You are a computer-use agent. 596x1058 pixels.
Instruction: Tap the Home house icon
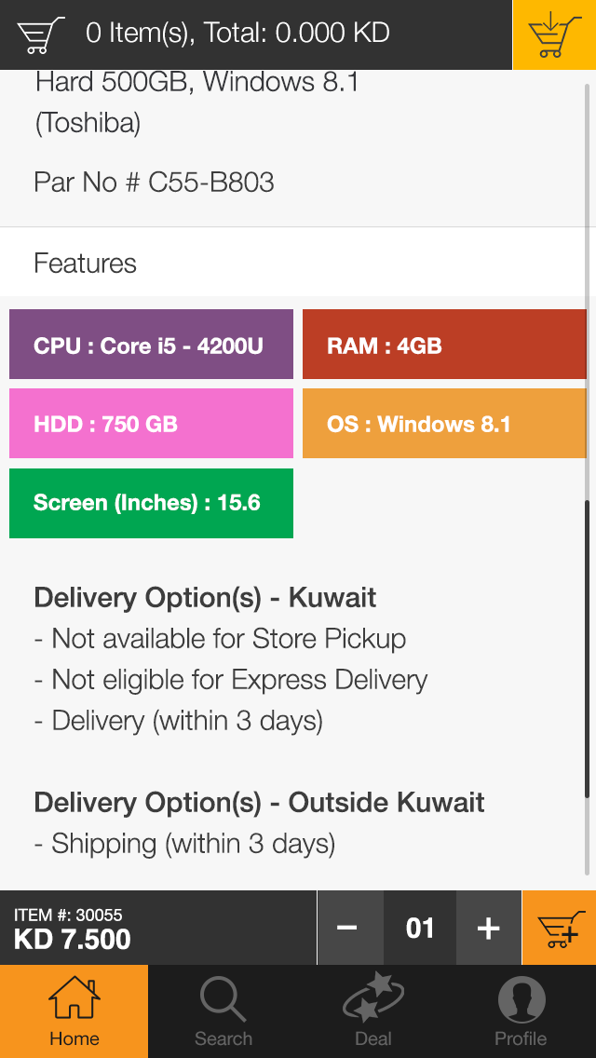click(74, 999)
